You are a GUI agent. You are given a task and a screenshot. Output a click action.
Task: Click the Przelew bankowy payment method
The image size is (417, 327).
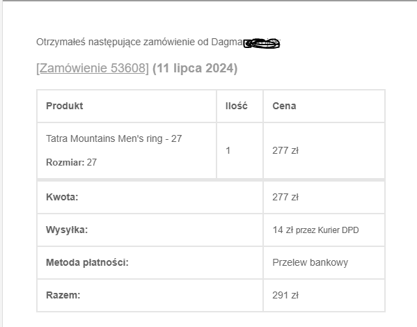click(x=310, y=262)
